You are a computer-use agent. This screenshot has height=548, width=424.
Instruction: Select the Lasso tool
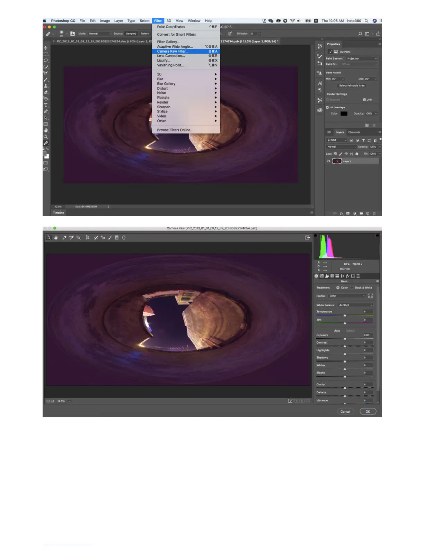45,61
